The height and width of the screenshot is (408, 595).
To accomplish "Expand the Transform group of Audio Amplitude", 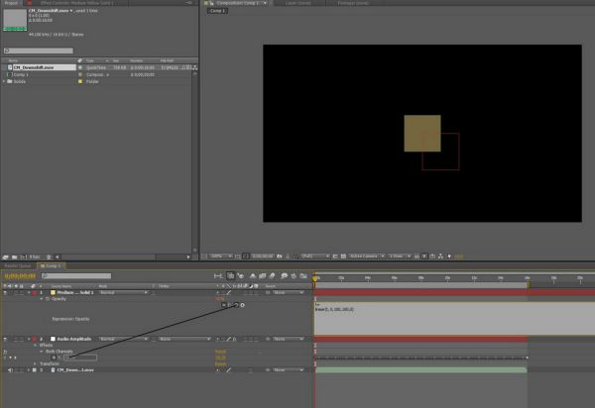I will [36, 363].
